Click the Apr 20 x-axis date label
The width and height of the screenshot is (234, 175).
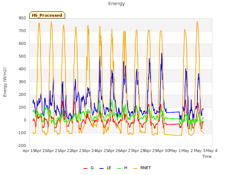[41, 151]
